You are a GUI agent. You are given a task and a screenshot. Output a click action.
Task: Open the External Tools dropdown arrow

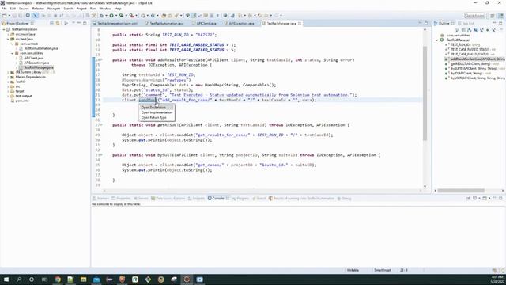point(135,16)
